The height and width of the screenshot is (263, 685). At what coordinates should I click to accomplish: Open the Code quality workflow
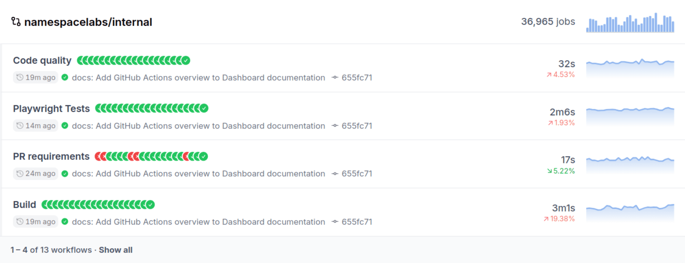[x=42, y=60]
